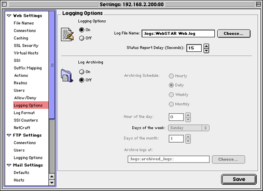Open Web Settings Users
The image size is (263, 191).
(x=19, y=90)
